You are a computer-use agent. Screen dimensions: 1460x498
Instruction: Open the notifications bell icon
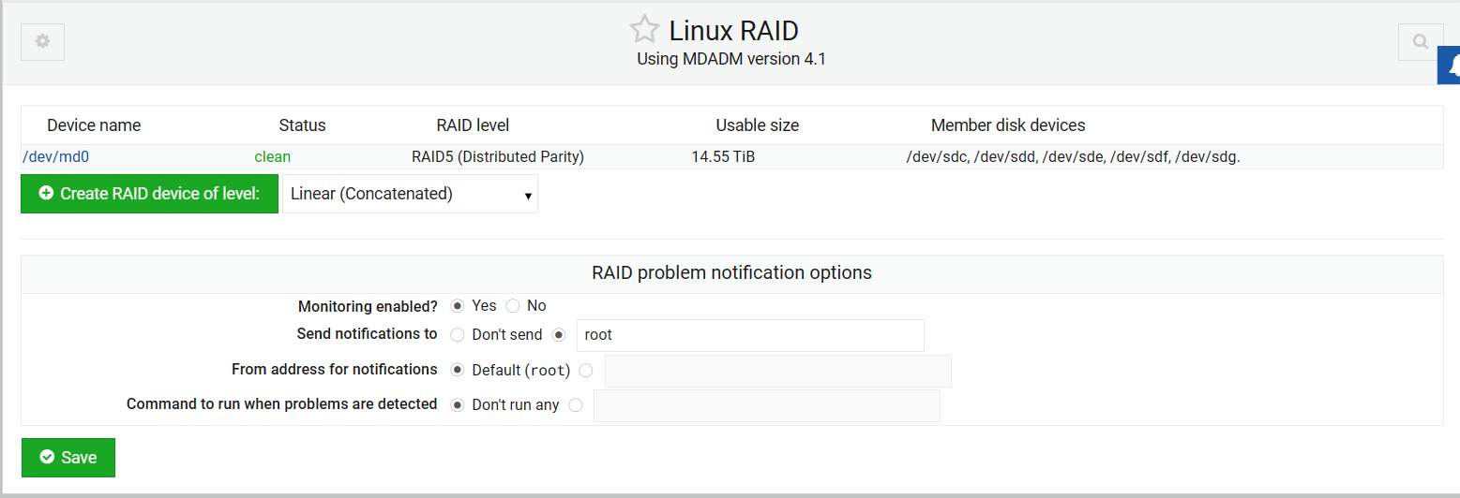[1452, 66]
